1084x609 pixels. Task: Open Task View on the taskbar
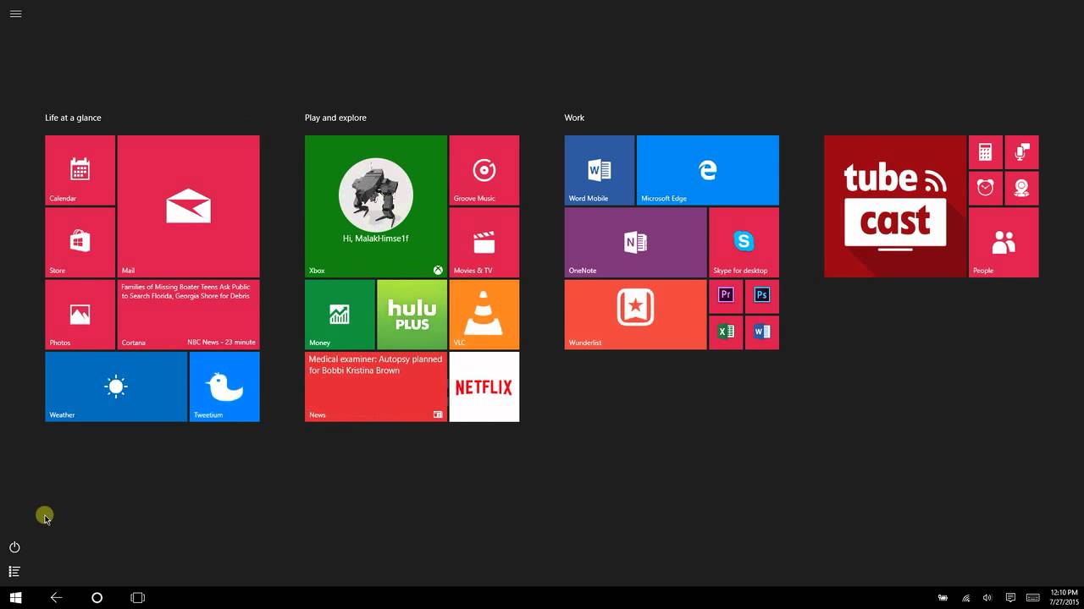click(137, 598)
